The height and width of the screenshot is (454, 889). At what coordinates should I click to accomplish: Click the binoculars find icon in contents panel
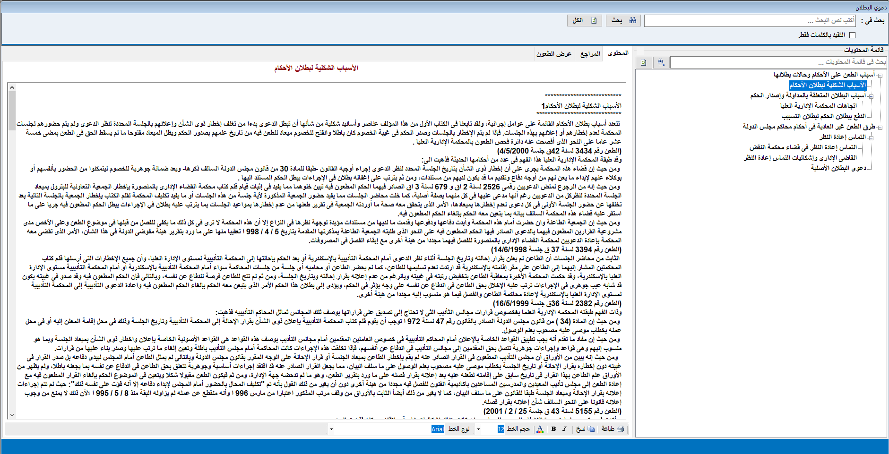tap(660, 62)
